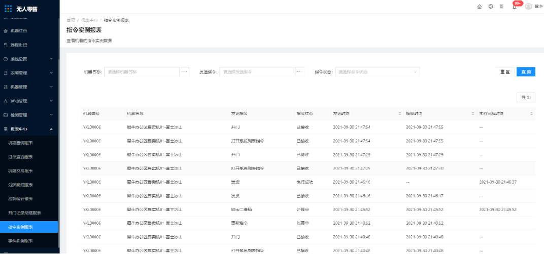Click the 机器订单 sidebar icon
Viewport: 544px width, 254px height.
point(5,31)
